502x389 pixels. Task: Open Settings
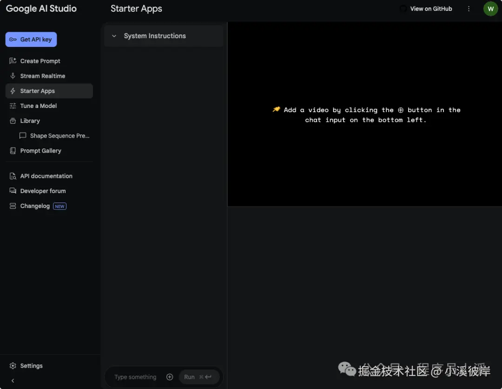coord(31,366)
